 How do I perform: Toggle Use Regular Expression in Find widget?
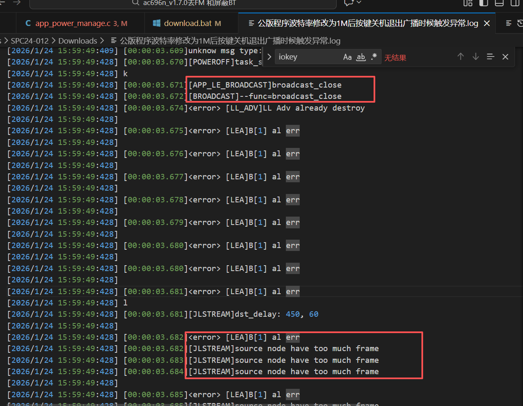(x=374, y=57)
